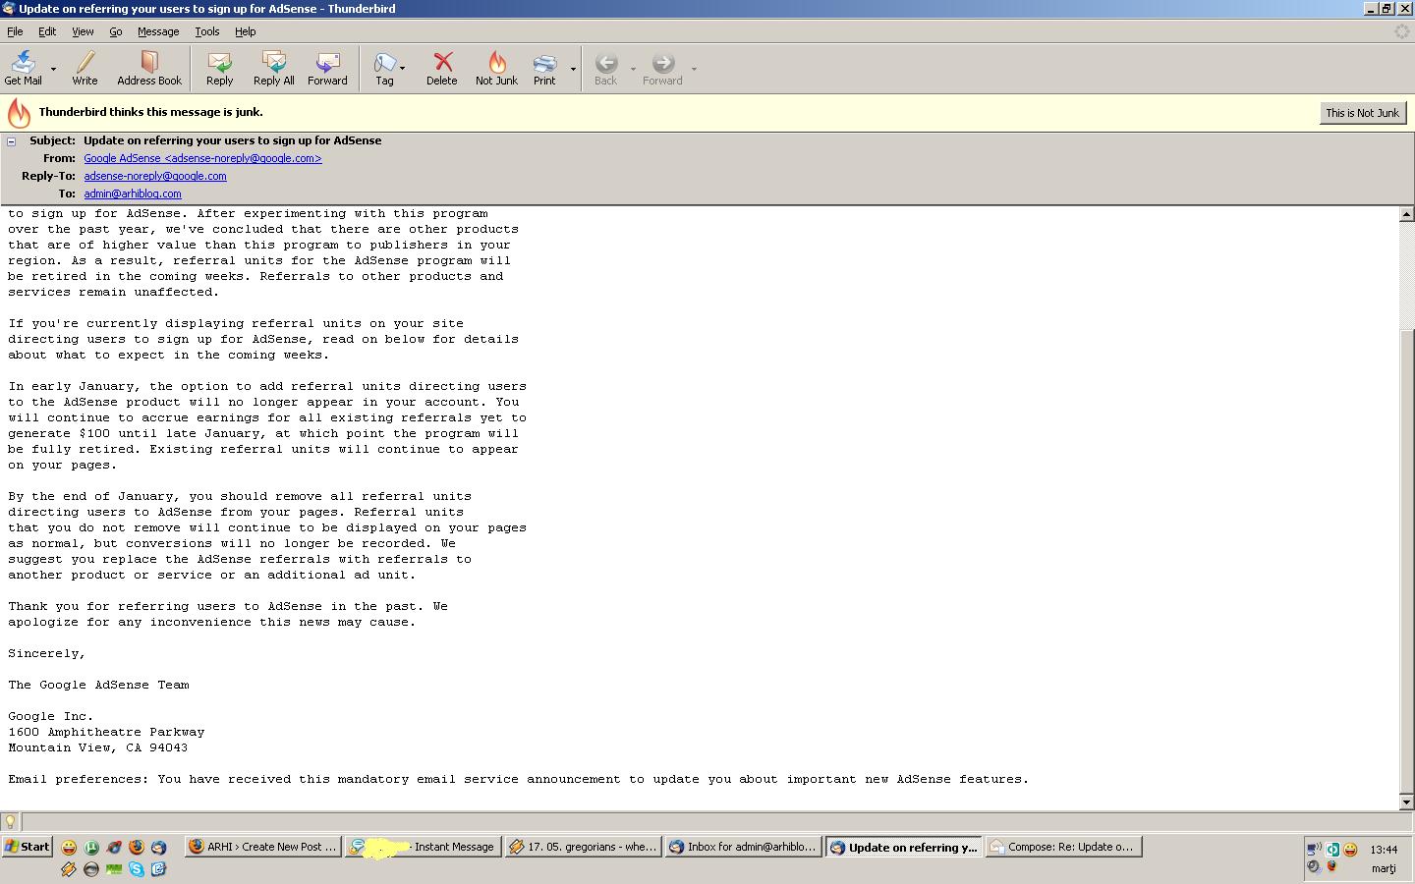Viewport: 1415px width, 884px height.
Task: Reply to this message
Action: 219,69
